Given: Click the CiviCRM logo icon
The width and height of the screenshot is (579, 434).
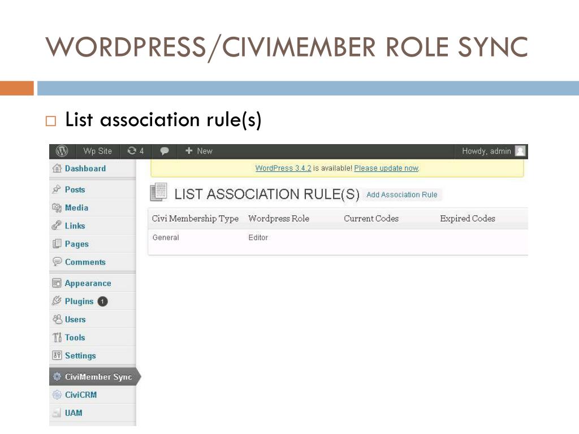Looking at the screenshot, I should [x=57, y=394].
